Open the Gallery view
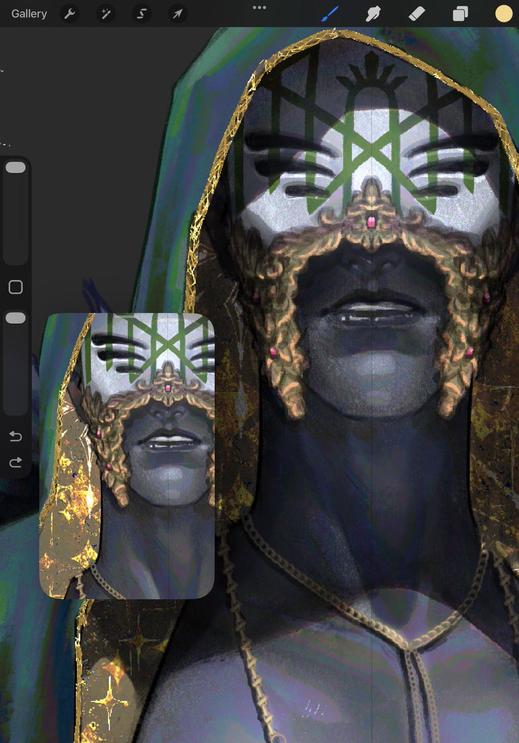This screenshot has height=743, width=519. coord(29,14)
